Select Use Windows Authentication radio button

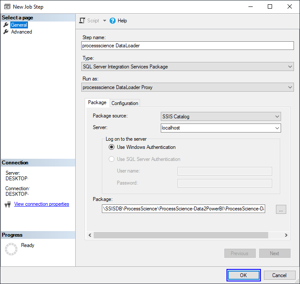click(x=112, y=147)
